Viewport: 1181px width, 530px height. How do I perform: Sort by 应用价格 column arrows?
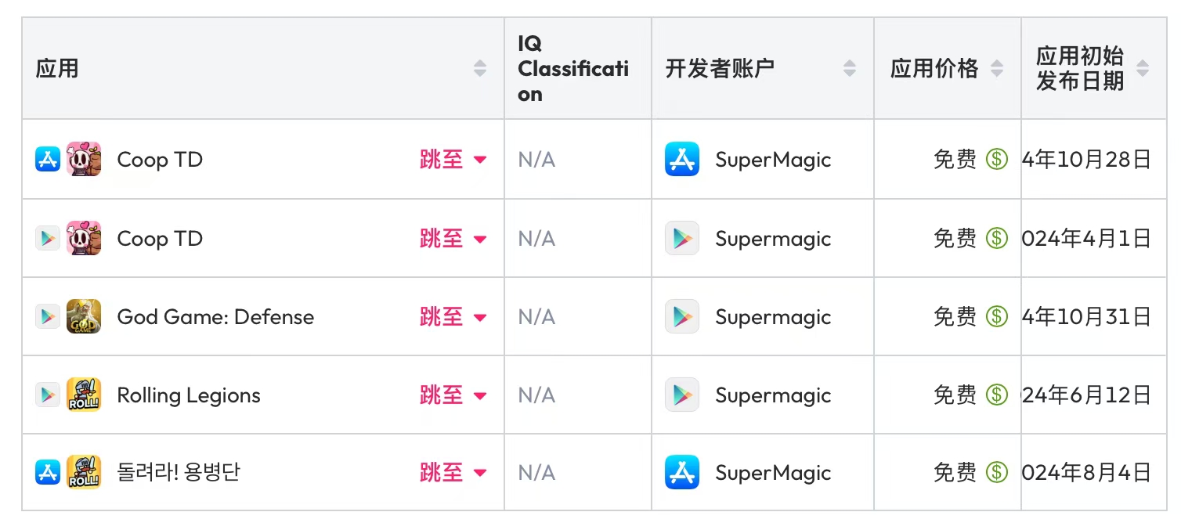997,69
